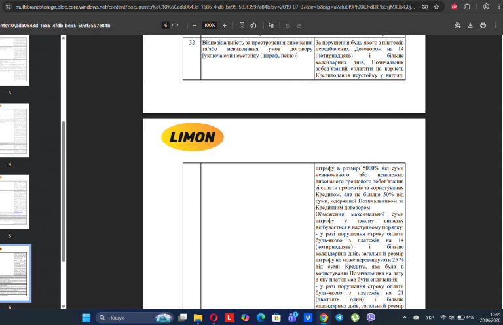Select page 4 thumbnail
The image size is (503, 325).
click(14, 130)
